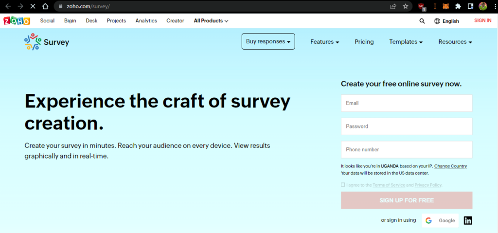This screenshot has height=233, width=498.
Task: Click the heading 'Experience the craft of survey creation.'
Action: click(158, 112)
